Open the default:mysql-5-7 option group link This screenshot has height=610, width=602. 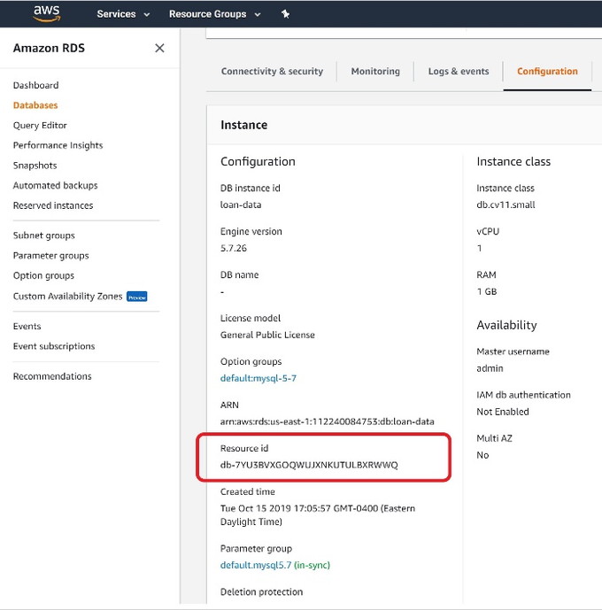click(259, 378)
